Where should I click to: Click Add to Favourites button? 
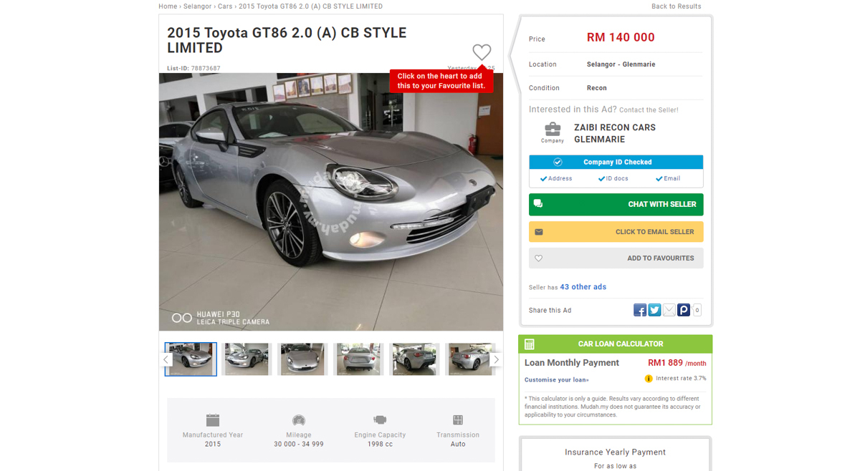(x=616, y=258)
